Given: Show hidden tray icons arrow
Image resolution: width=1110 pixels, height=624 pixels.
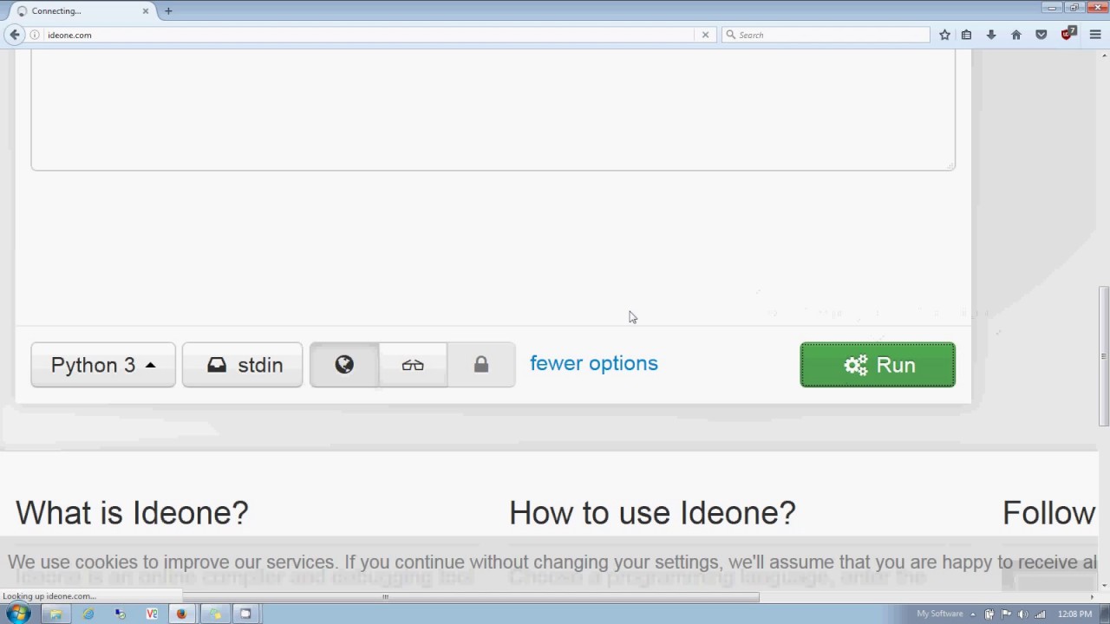Looking at the screenshot, I should [x=973, y=614].
